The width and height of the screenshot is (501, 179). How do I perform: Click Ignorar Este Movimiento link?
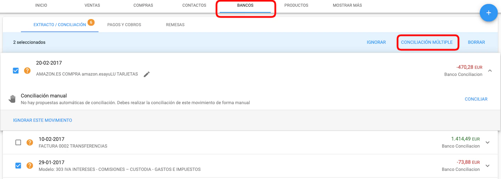pos(43,120)
